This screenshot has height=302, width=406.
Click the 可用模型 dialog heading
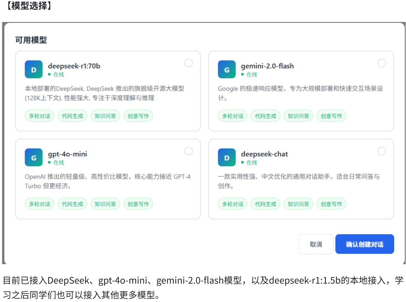point(31,40)
